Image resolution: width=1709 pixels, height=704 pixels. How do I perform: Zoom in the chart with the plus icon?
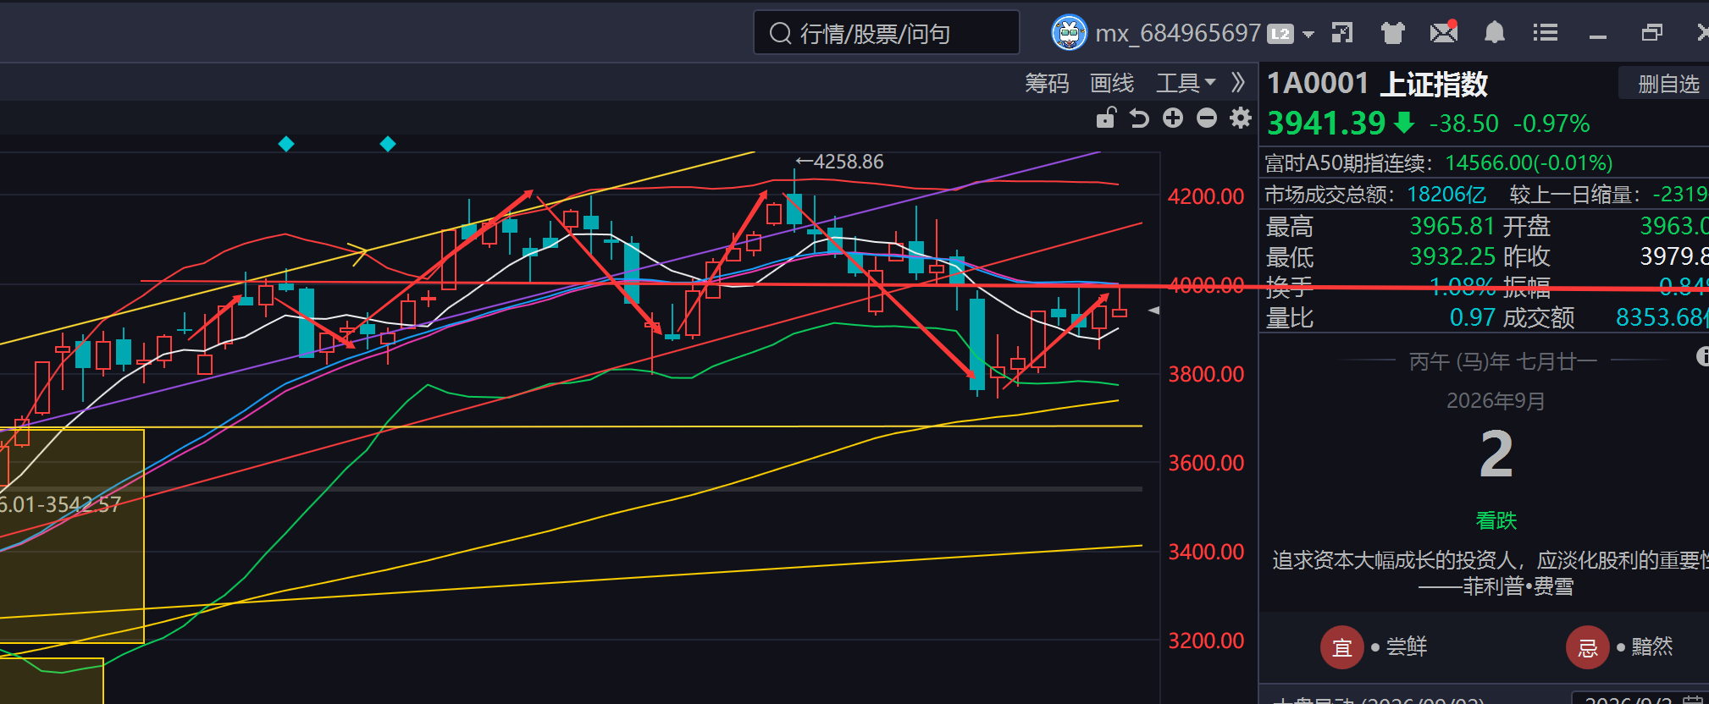click(1173, 118)
